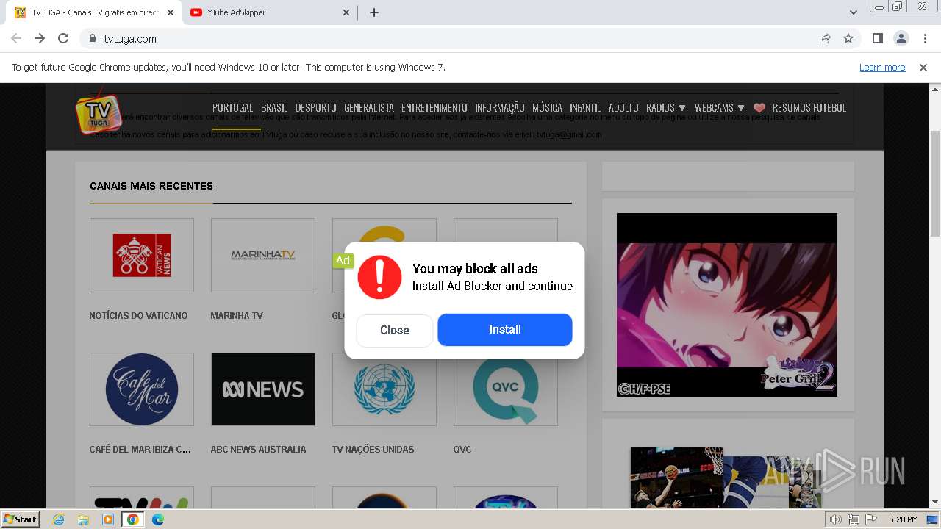Close the YTube AdSkipper tab
Image resolution: width=941 pixels, height=529 pixels.
(x=346, y=12)
